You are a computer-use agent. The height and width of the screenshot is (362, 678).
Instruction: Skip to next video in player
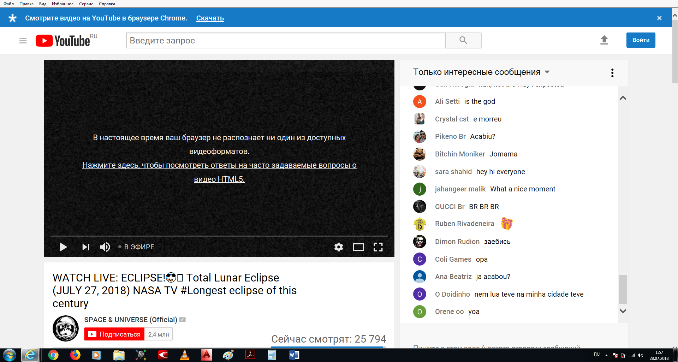click(86, 247)
